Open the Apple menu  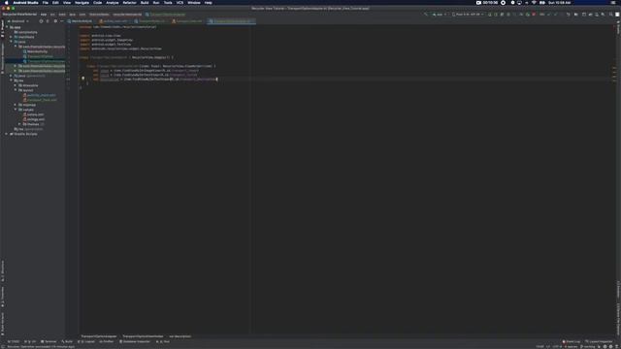6,3
